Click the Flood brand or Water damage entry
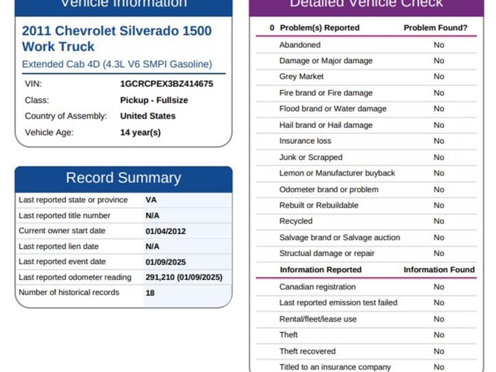 332,109
